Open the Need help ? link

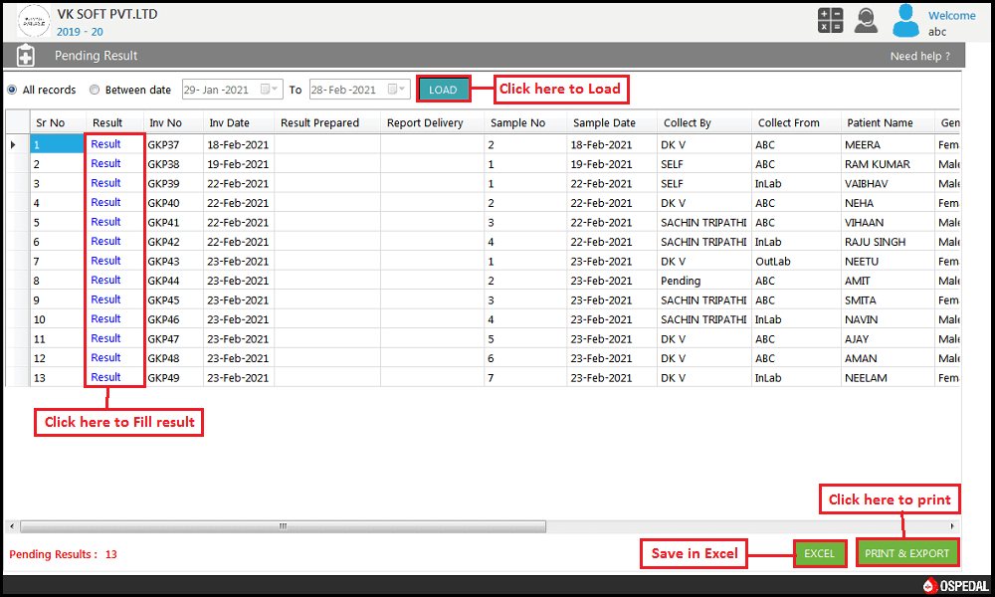(x=920, y=56)
